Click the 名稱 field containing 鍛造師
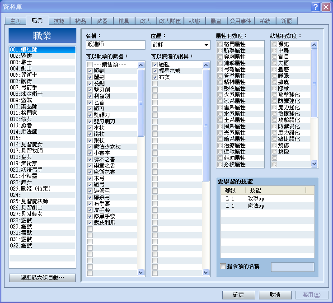333x303 pixels. 116,45
